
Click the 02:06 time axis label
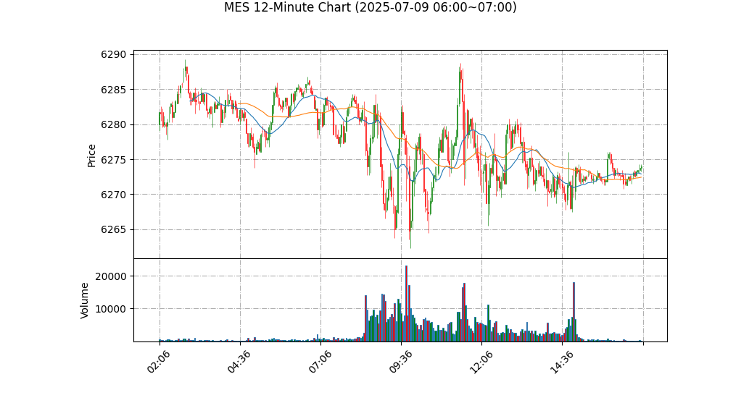[158, 362]
